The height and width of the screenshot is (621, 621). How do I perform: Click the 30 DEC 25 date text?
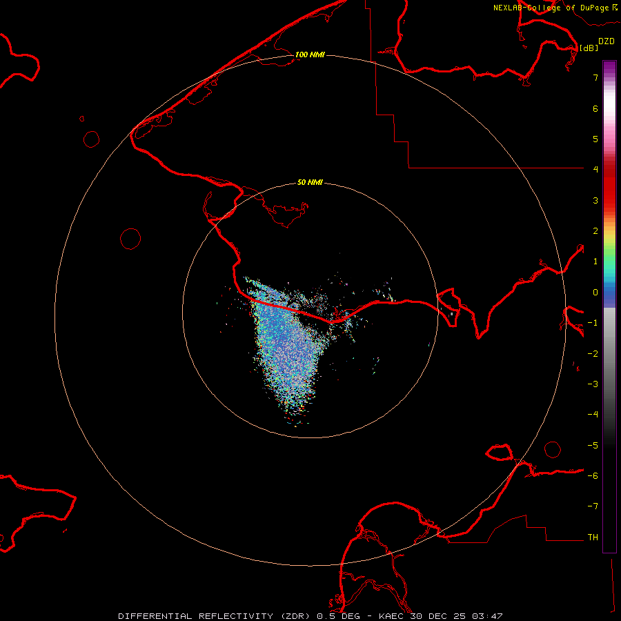438,616
